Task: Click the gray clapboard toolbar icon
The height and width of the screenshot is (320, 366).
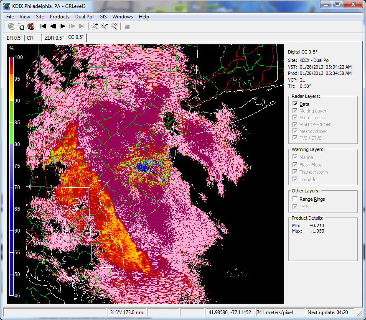Action: (x=127, y=27)
